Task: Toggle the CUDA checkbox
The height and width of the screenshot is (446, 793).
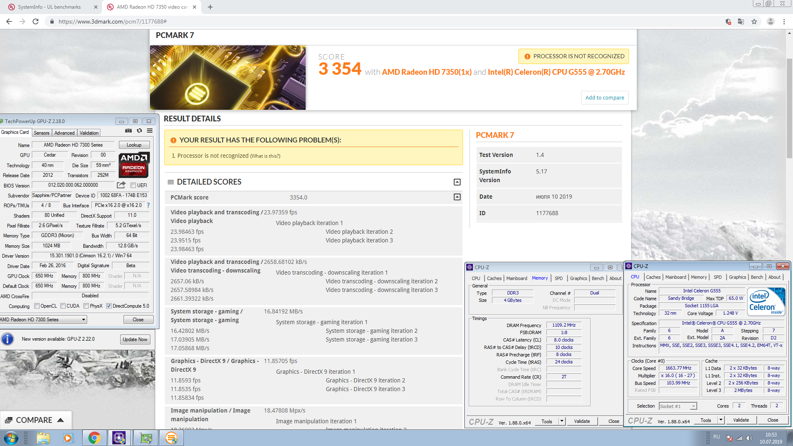Action: (63, 306)
